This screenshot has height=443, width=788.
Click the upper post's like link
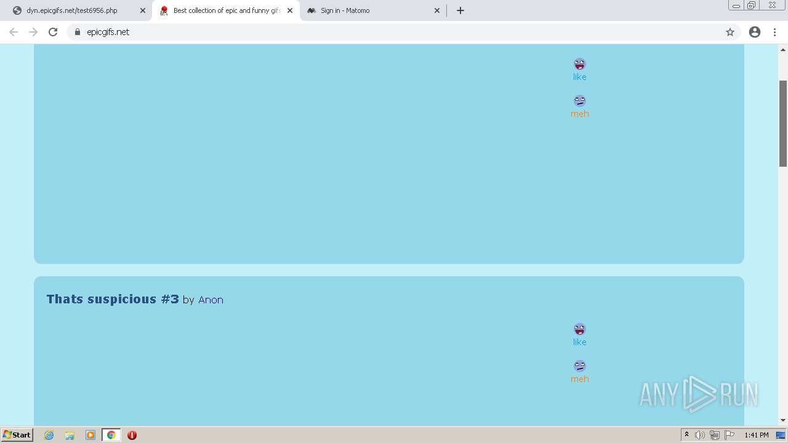point(580,77)
